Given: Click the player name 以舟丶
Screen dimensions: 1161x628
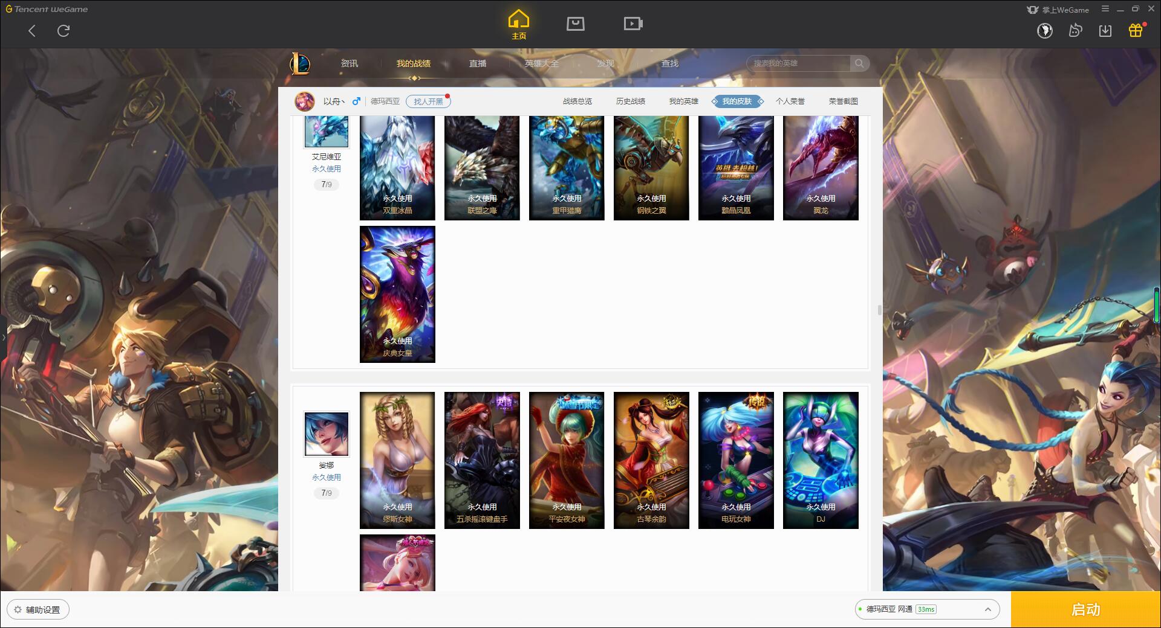Looking at the screenshot, I should (334, 101).
